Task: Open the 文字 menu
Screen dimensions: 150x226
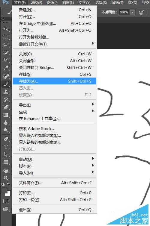Action: coord(85,3)
